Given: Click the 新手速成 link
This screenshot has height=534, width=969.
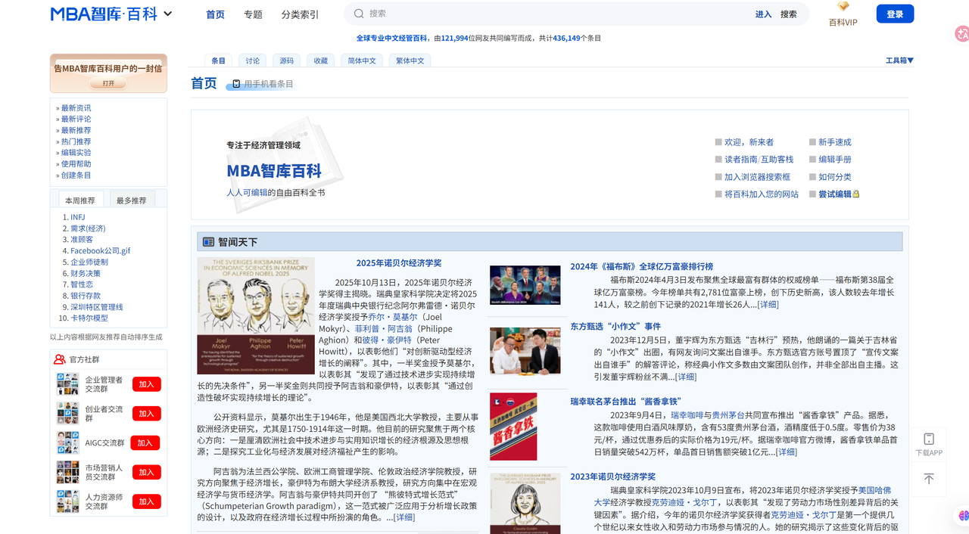Looking at the screenshot, I should 835,142.
